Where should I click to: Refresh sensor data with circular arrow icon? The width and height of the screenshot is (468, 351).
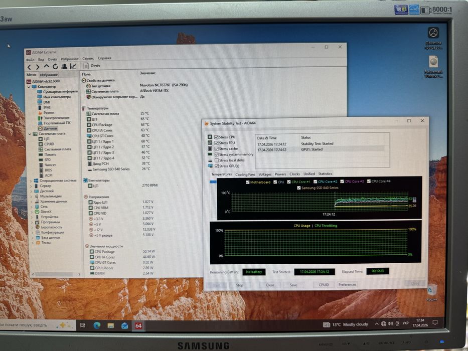pyautogui.click(x=55, y=66)
